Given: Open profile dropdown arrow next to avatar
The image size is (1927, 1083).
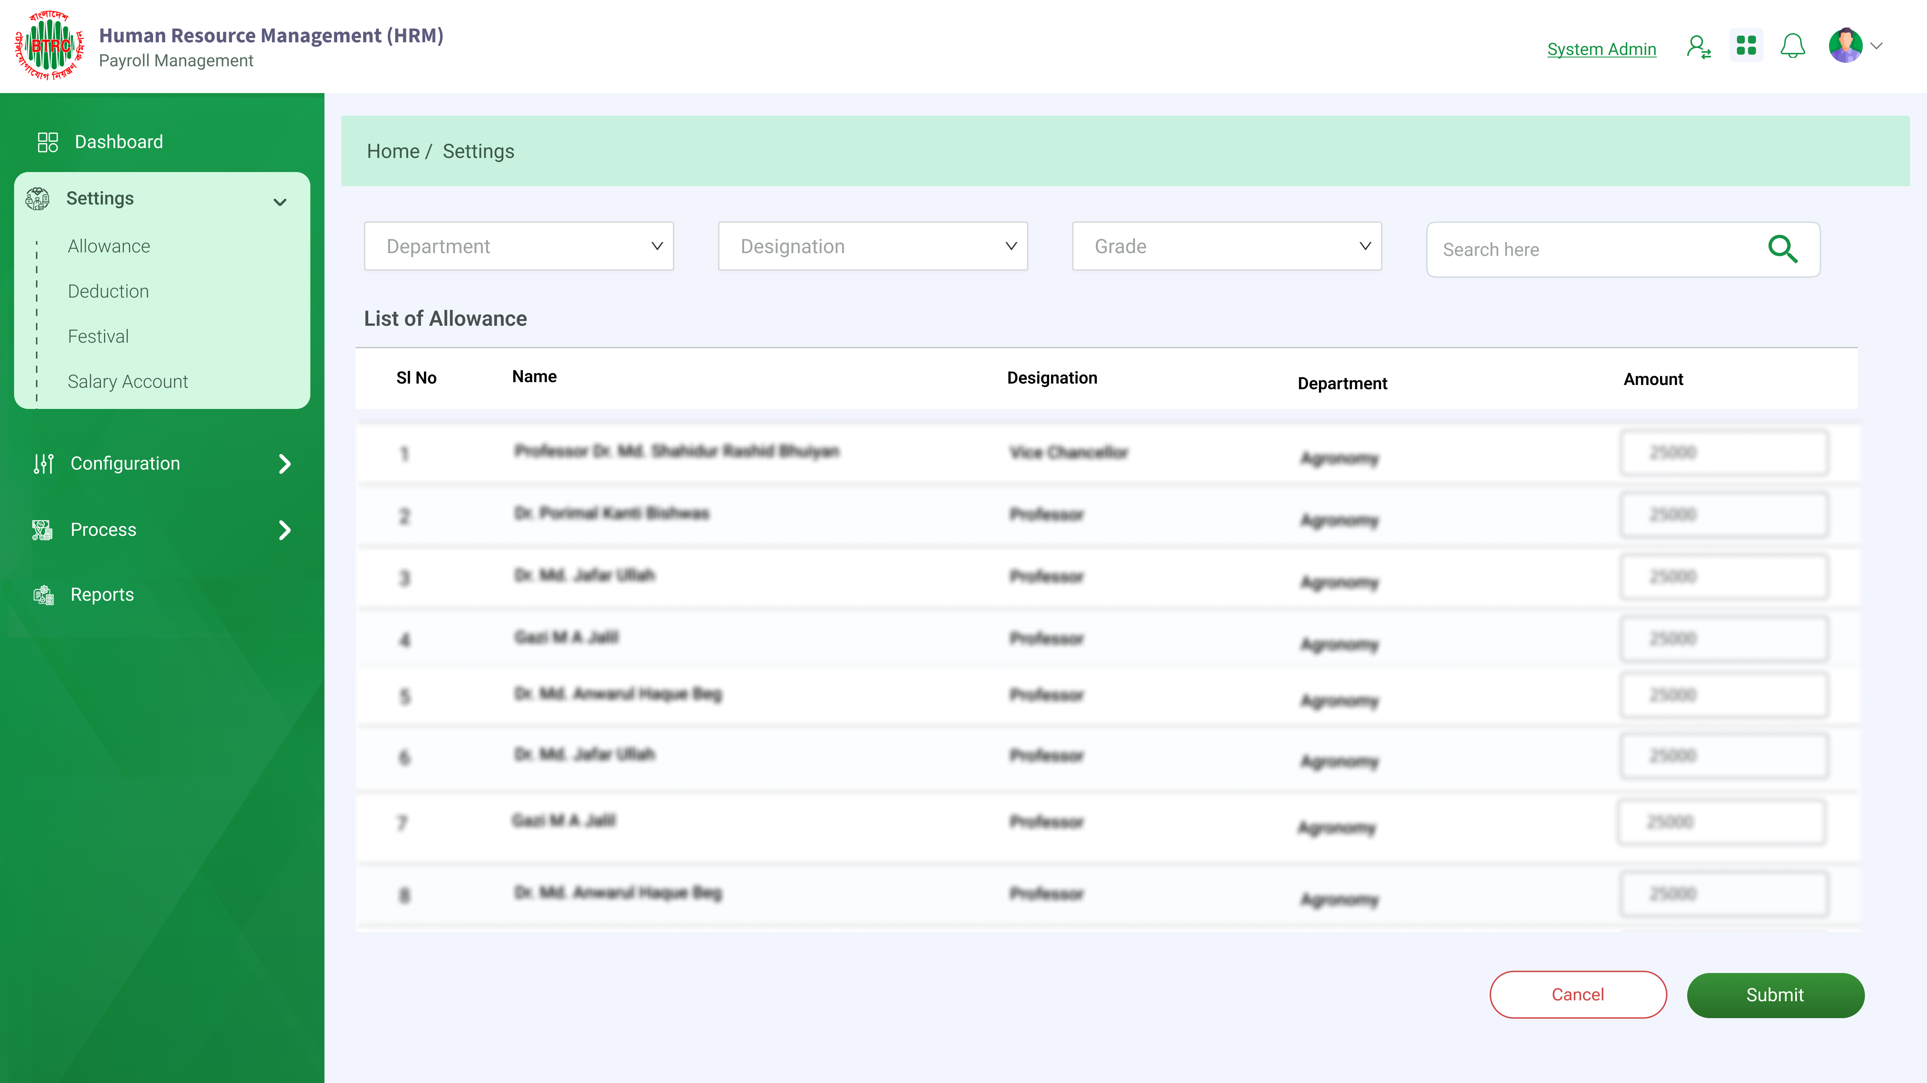Looking at the screenshot, I should pyautogui.click(x=1877, y=45).
